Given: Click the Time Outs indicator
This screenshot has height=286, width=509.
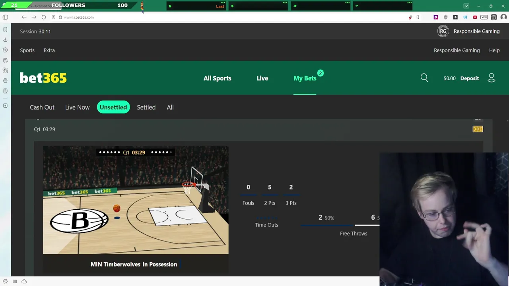Looking at the screenshot, I should (x=266, y=222).
